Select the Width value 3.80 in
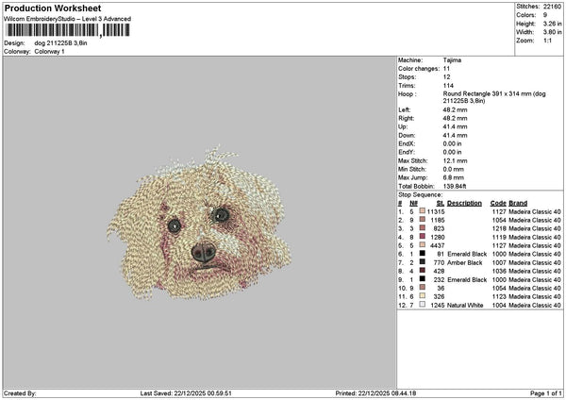 (552, 32)
